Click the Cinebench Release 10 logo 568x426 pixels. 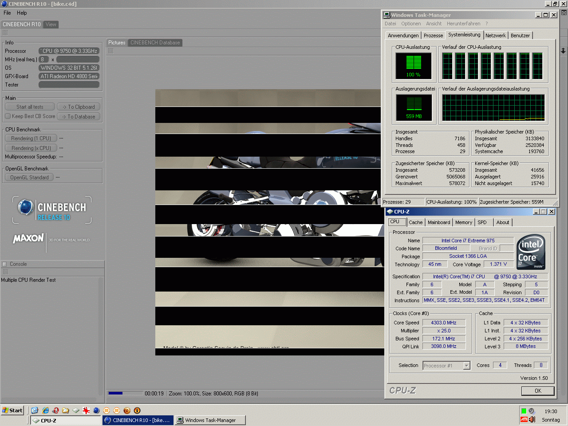pyautogui.click(x=52, y=210)
